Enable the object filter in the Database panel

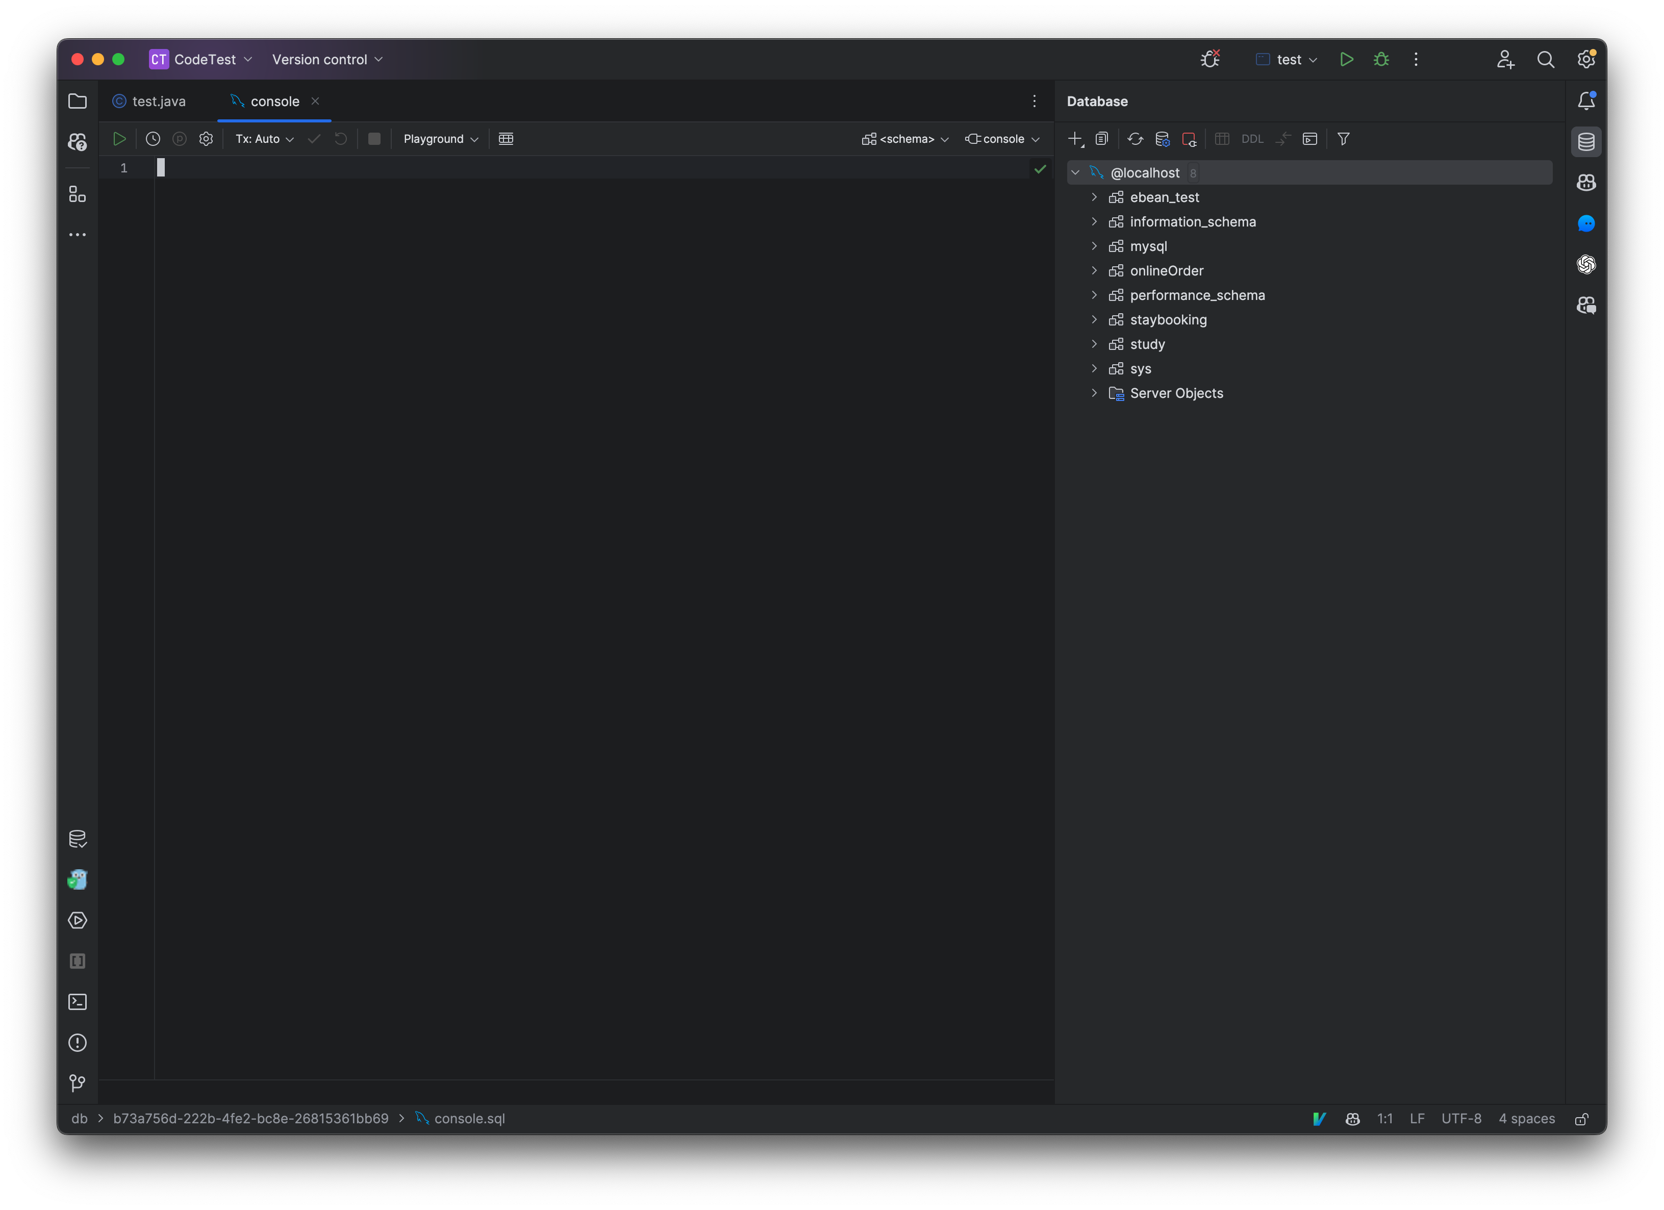(x=1343, y=139)
